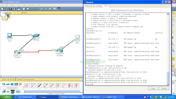Open Blogger Chrome window from taskbar
Viewport: 176px width, 99px height.
(70, 97)
